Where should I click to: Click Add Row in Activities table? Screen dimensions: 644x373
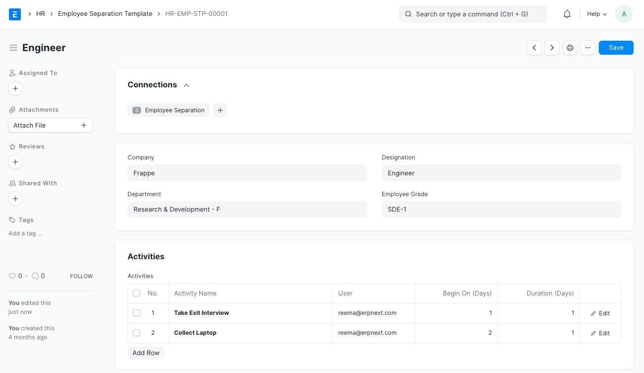coord(146,353)
